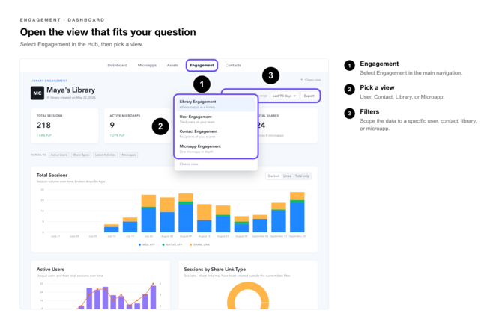Click the Microapps scroll-to chip
The width and height of the screenshot is (502, 322).
click(129, 155)
